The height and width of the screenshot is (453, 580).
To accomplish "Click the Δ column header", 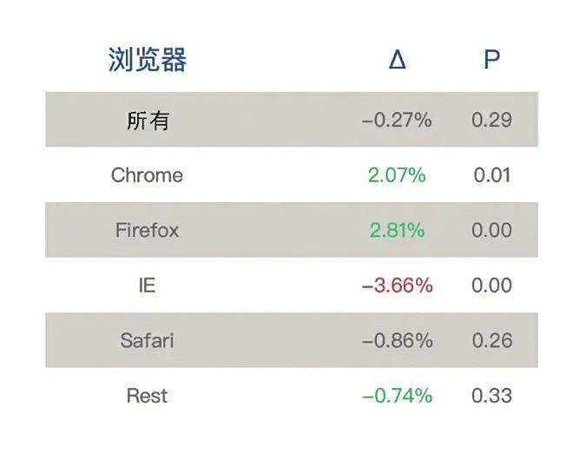I will pos(397,60).
